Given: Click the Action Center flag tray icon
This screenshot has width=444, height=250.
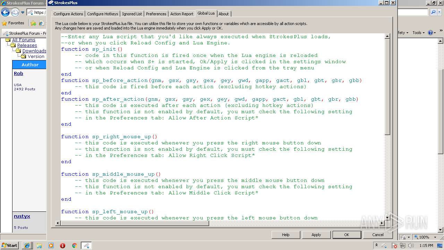Looking at the screenshot, I should coord(394,245).
